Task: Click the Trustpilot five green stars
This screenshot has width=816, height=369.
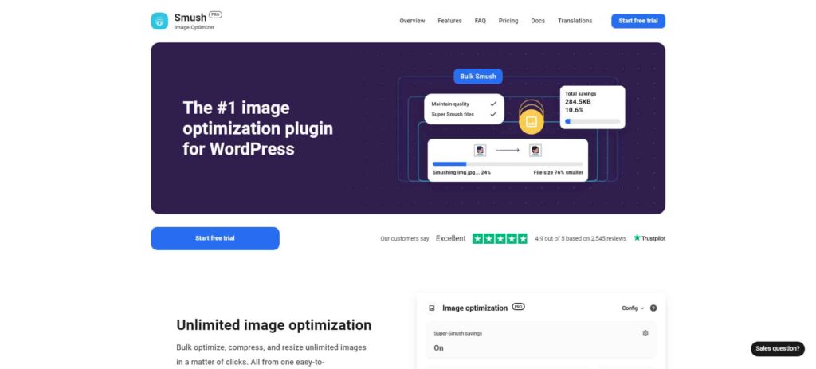Action: [x=500, y=238]
